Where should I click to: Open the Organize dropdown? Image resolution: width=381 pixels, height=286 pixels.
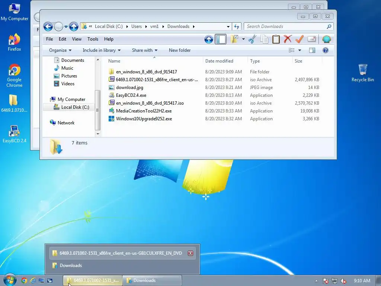coord(60,50)
